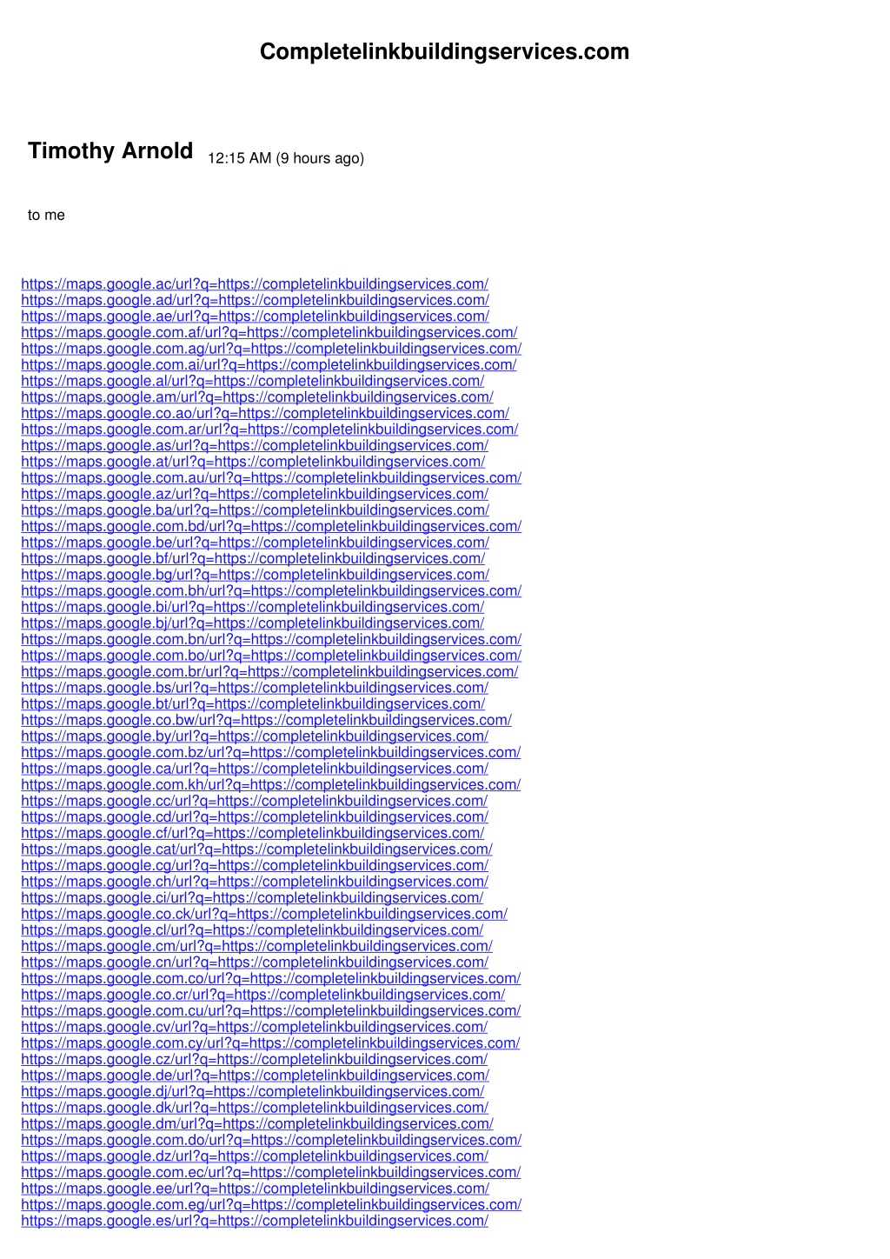This screenshot has width=890, height=1259.
Task: Follow the maps.google.com.br link
Action: (x=269, y=671)
